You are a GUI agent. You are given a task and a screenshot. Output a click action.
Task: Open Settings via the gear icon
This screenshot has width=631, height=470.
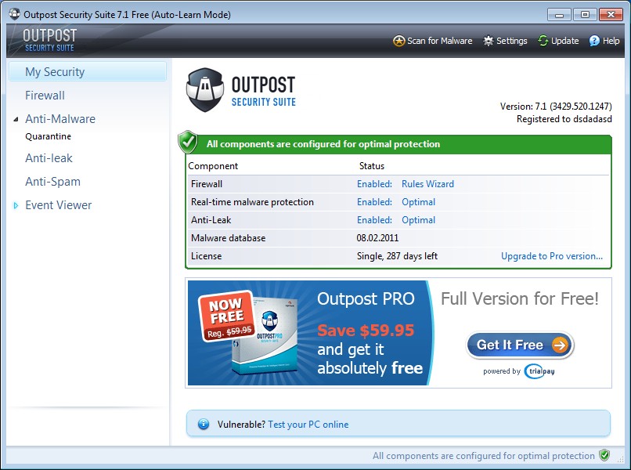[489, 41]
